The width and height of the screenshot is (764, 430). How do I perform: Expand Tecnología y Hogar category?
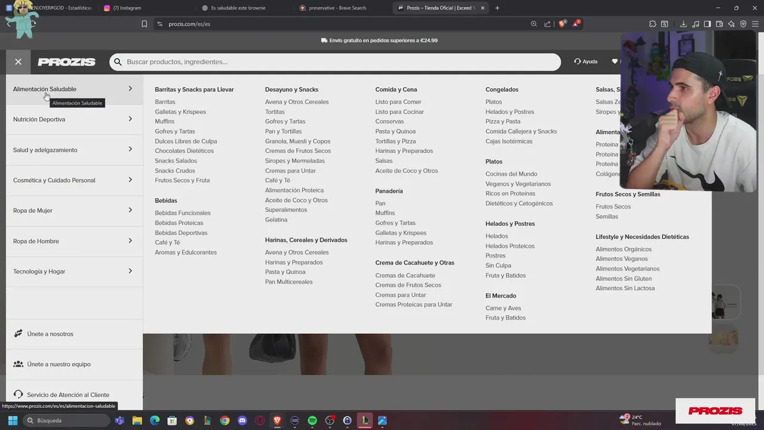(x=74, y=272)
